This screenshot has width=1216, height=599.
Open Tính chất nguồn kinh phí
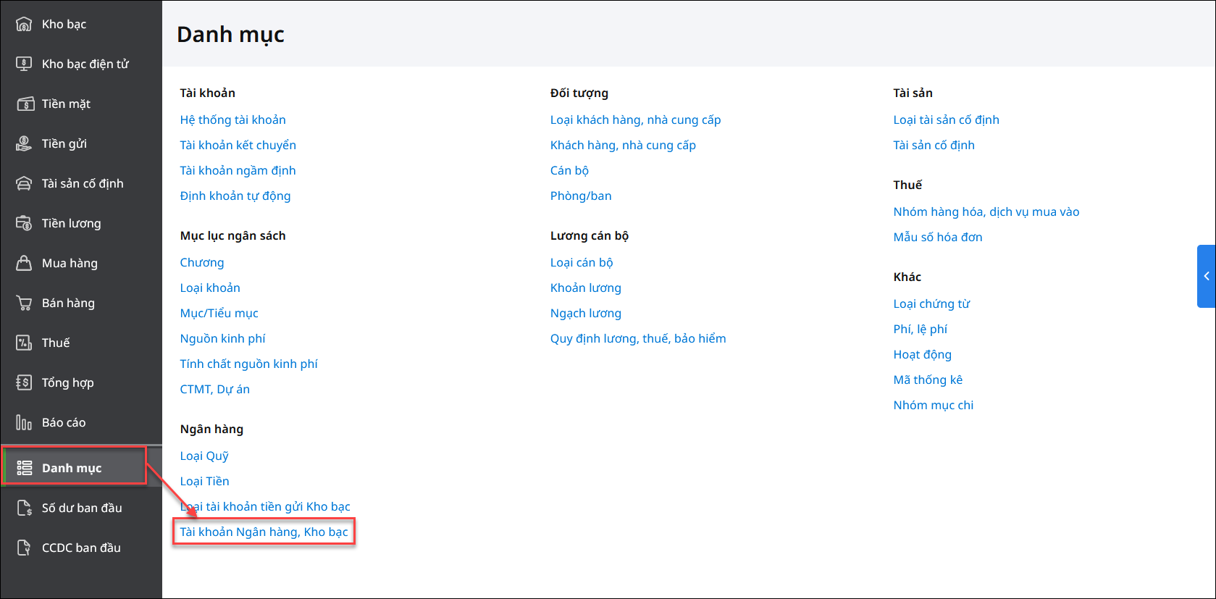tap(248, 364)
